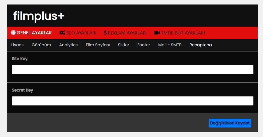The height and width of the screenshot is (137, 263).
Task: Click the dollar icon beside REKLAM AYARLARI
Action: (105, 33)
